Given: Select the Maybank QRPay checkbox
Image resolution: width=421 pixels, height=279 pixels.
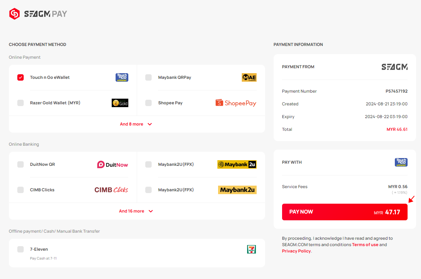Looking at the screenshot, I should (148, 77).
